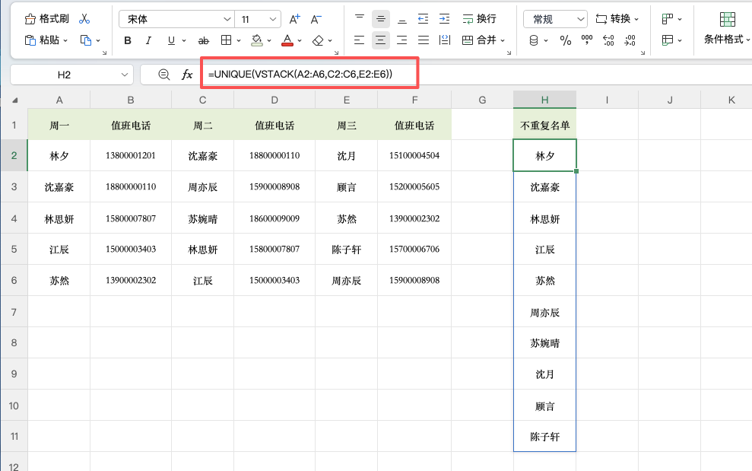
Task: Open Conditional Formatting (条件格式)
Action: click(x=727, y=28)
